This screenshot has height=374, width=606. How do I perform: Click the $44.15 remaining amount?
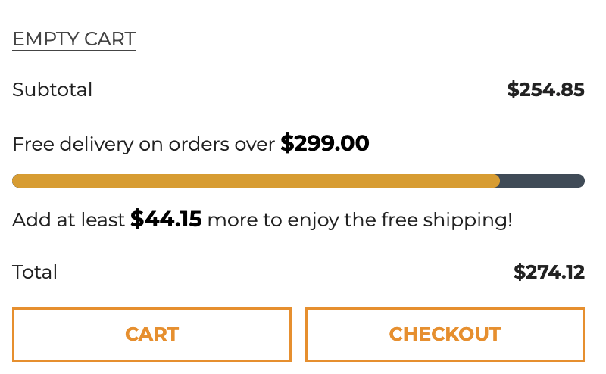166,220
